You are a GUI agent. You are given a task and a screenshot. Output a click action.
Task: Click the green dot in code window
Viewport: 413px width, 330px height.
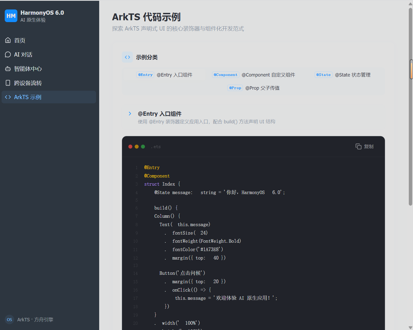143,146
